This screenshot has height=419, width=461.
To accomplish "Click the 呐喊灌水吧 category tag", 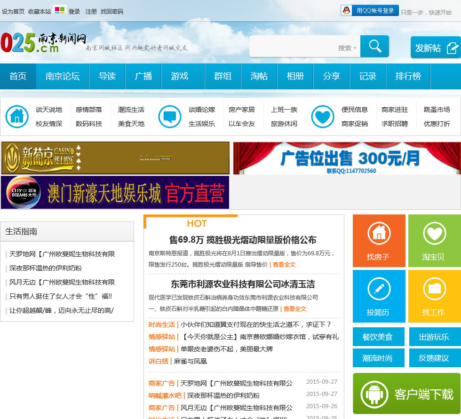I will [165, 395].
